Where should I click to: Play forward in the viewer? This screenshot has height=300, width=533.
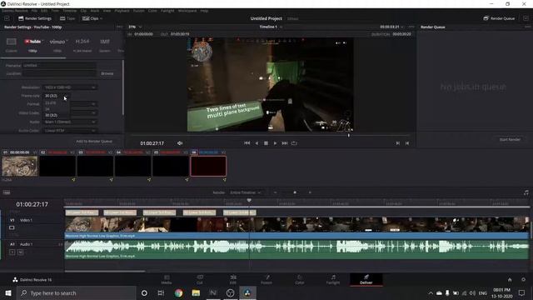pos(275,143)
